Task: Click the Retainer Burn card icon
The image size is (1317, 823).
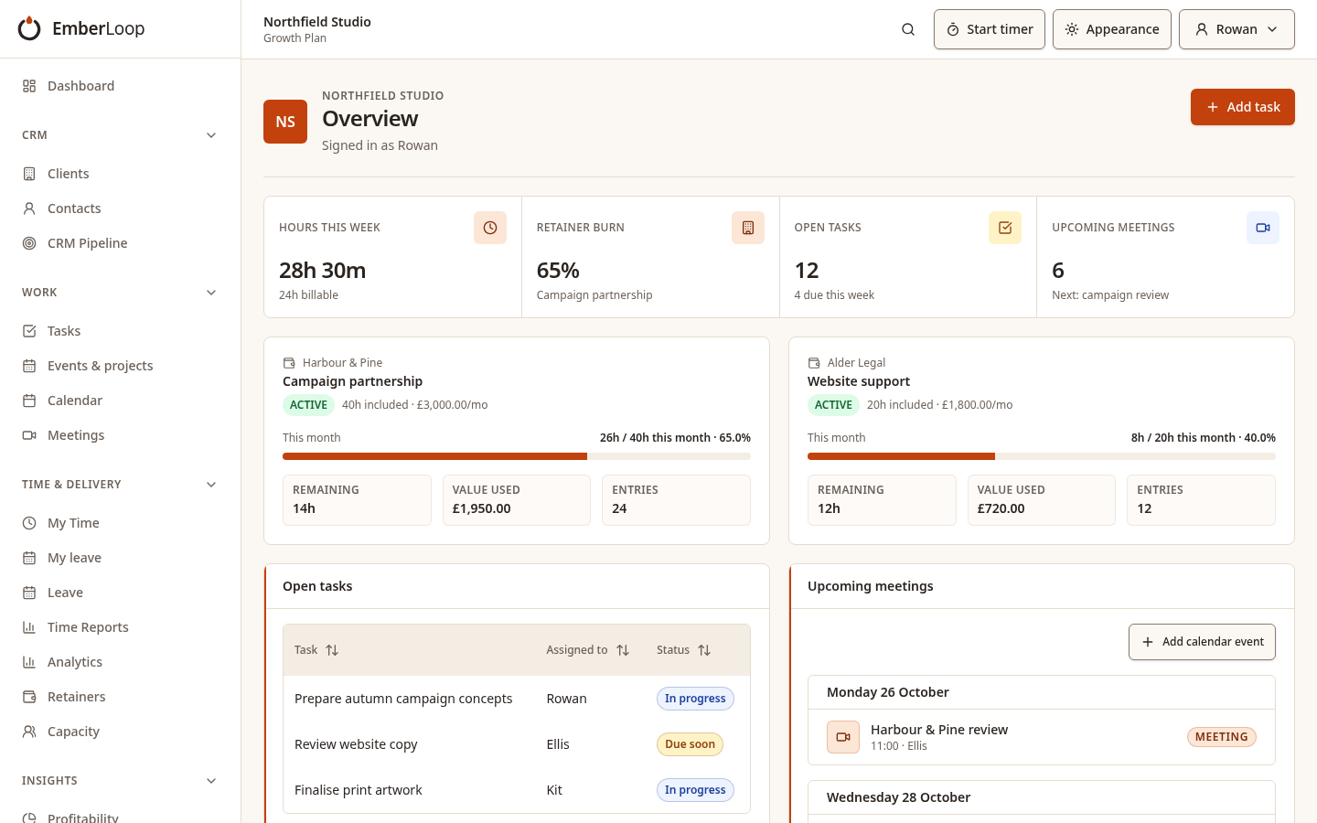Action: click(748, 228)
